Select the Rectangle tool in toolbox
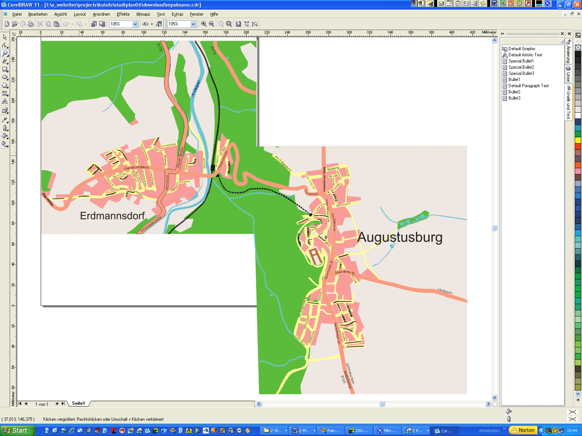Image resolution: width=582 pixels, height=436 pixels. tap(5, 69)
